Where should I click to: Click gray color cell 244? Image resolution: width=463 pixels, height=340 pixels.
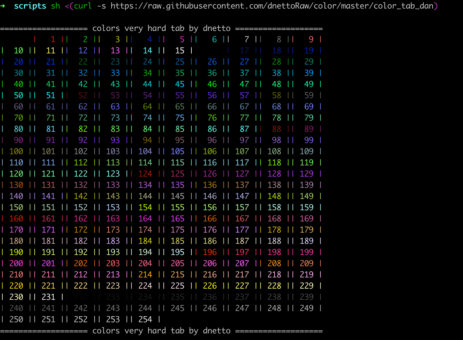coord(145,308)
